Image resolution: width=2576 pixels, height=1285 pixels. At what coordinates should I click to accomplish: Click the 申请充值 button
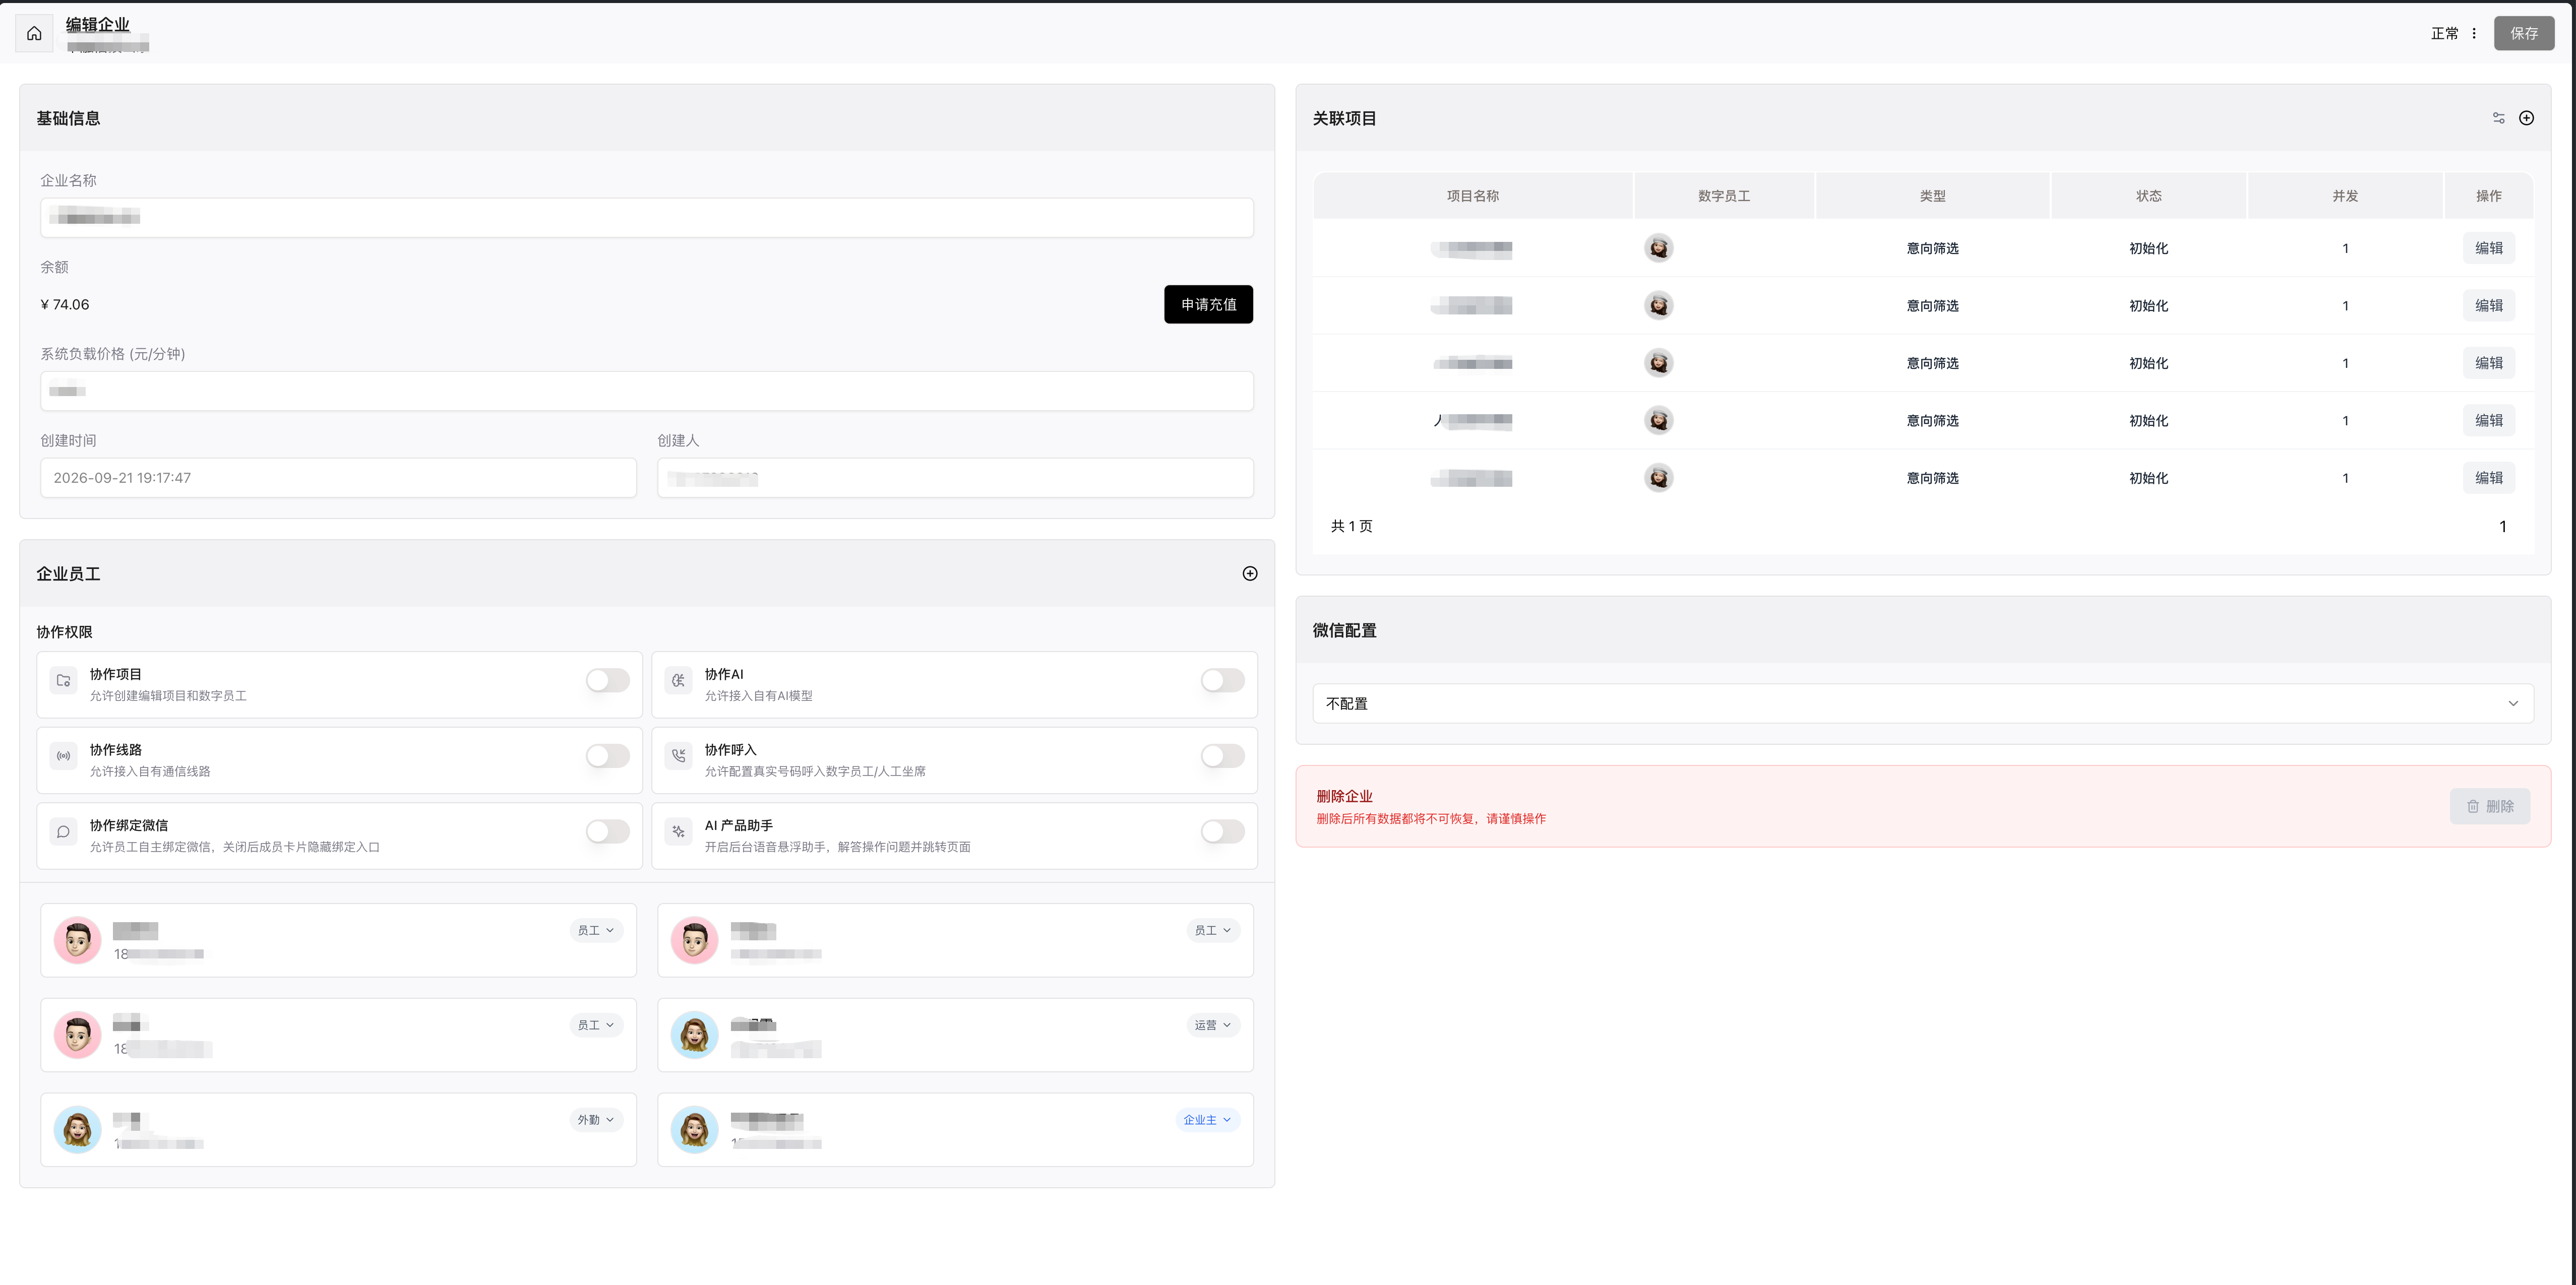(1208, 304)
